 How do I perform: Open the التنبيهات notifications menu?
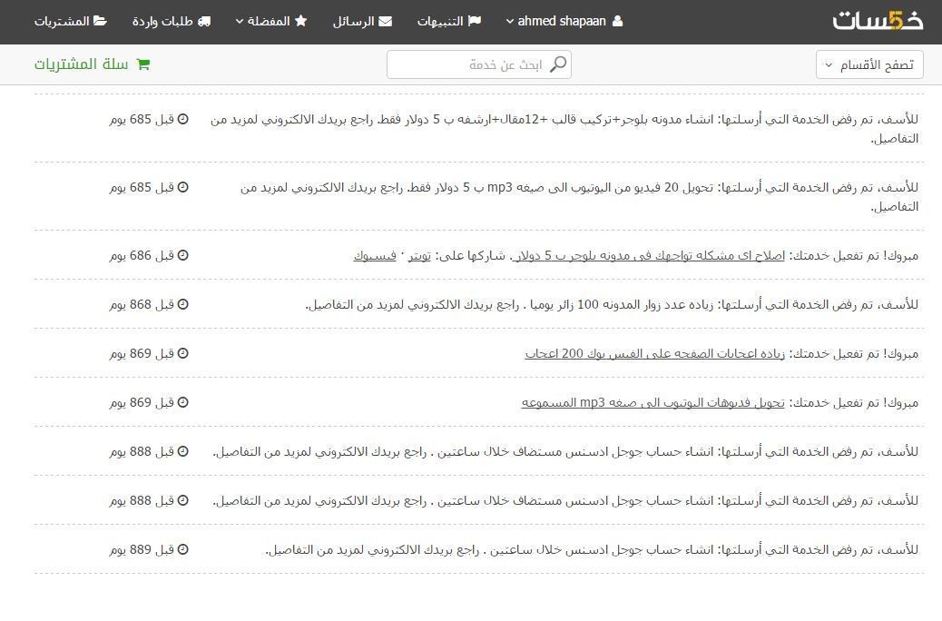click(x=449, y=21)
